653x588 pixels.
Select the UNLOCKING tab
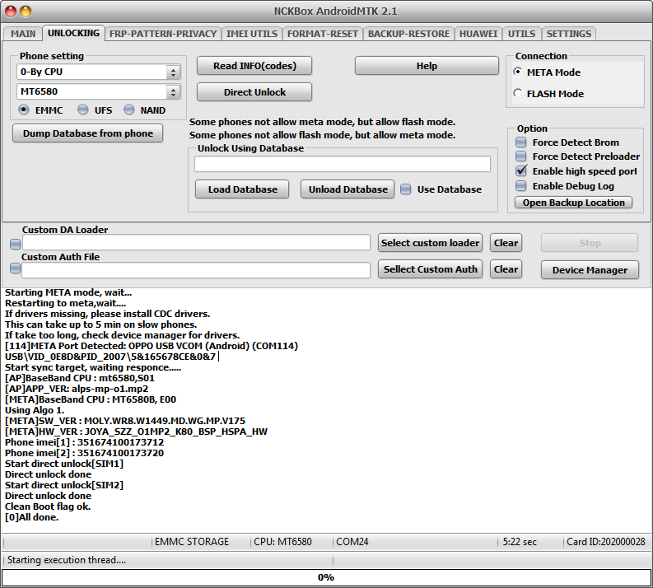(73, 33)
